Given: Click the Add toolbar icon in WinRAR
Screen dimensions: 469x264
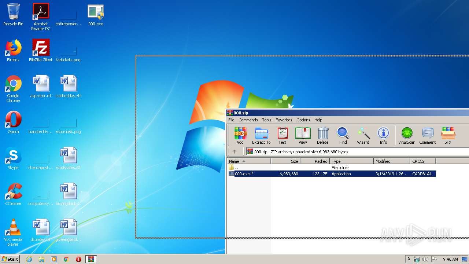Looking at the screenshot, I should 240,136.
